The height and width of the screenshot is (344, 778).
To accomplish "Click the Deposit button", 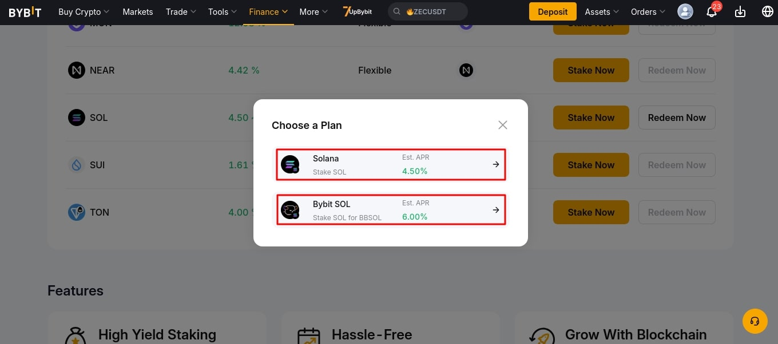I will [x=553, y=11].
